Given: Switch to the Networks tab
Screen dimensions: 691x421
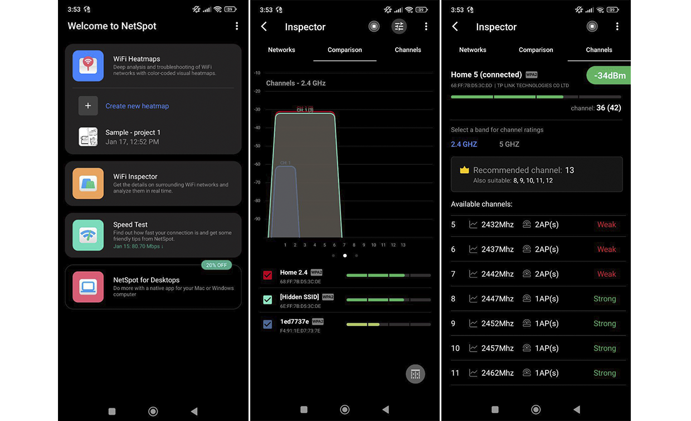Looking at the screenshot, I should point(473,50).
